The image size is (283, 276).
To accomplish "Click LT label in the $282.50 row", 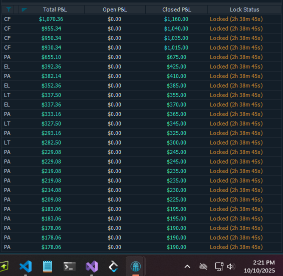I will click(x=7, y=142).
